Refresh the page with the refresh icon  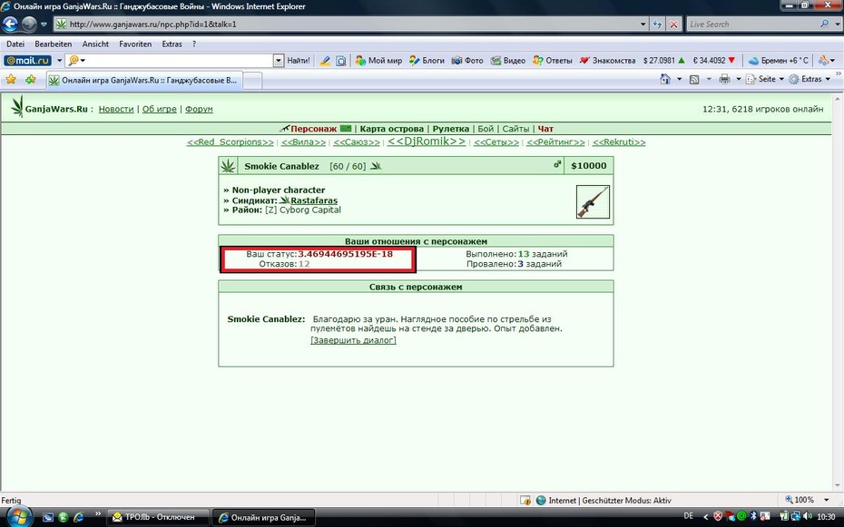tap(657, 24)
